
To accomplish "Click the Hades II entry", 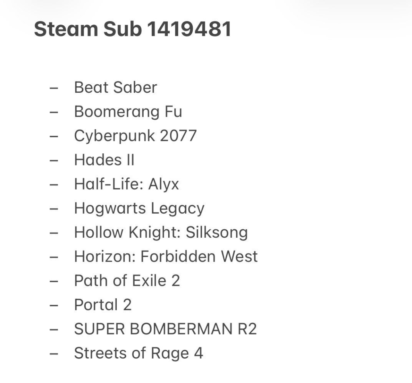I will [x=104, y=160].
